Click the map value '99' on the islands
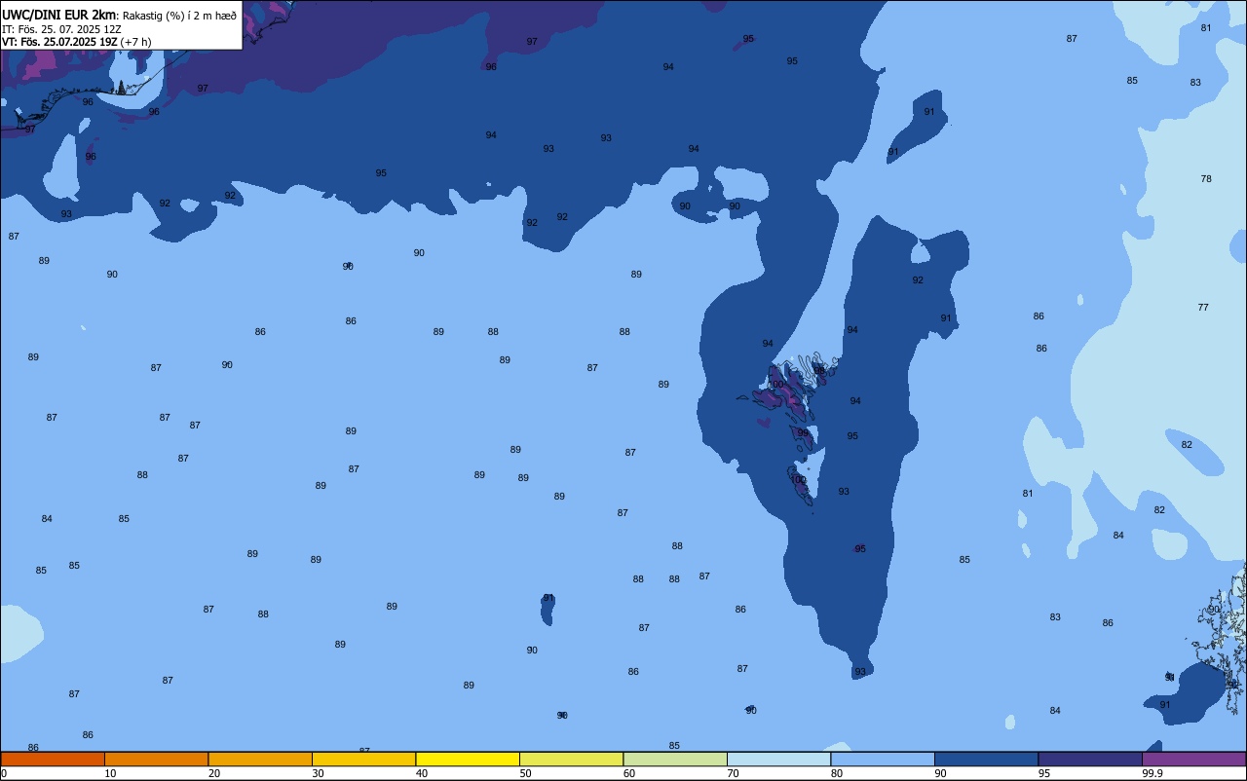Viewport: 1247px width, 781px height. pyautogui.click(x=804, y=433)
